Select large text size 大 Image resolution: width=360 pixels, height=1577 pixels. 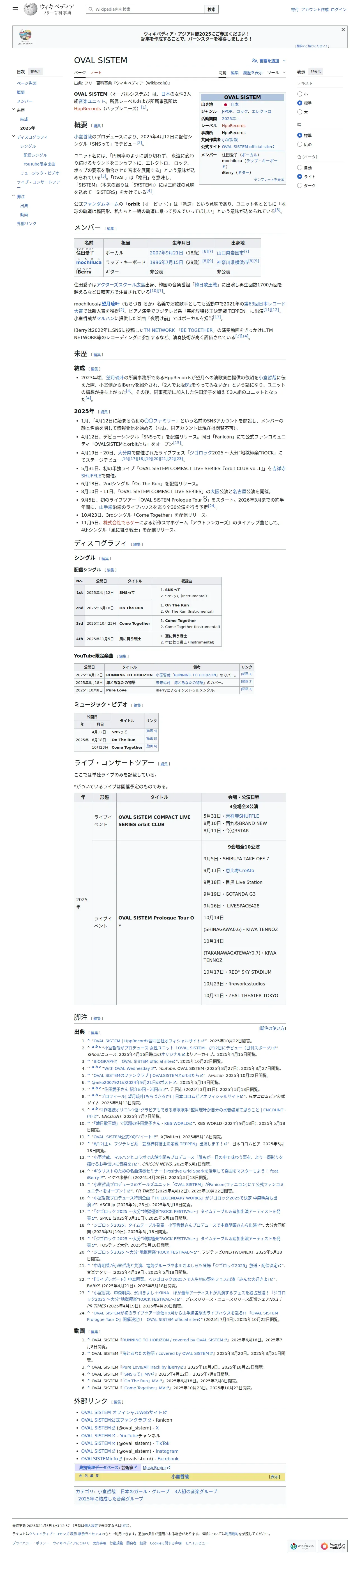tap(299, 112)
